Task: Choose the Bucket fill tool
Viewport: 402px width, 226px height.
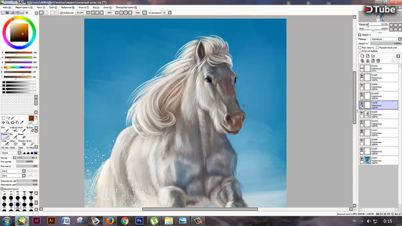Action: [x=30, y=129]
